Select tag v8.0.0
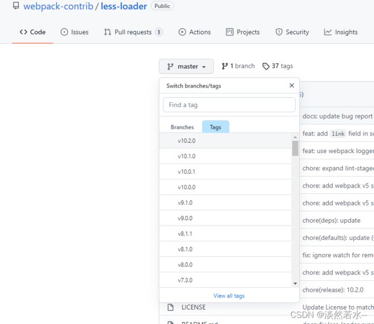 [x=226, y=265]
